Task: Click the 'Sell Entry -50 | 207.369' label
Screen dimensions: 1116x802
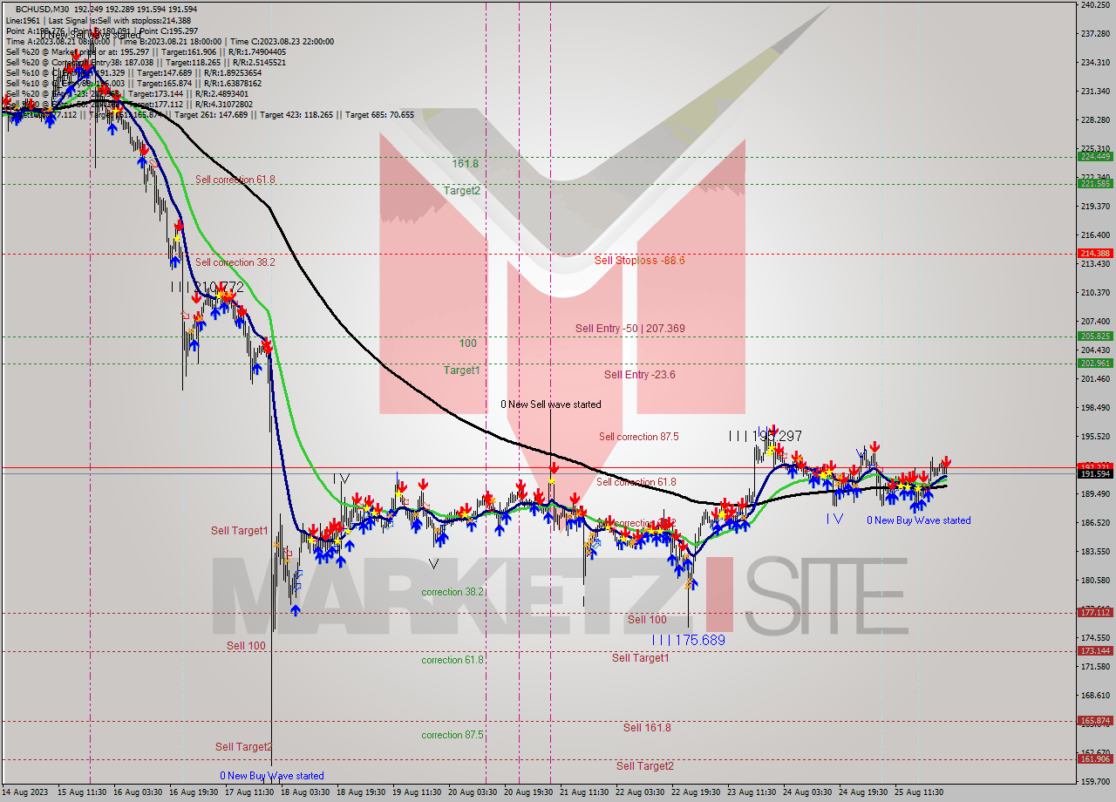Action: [629, 328]
